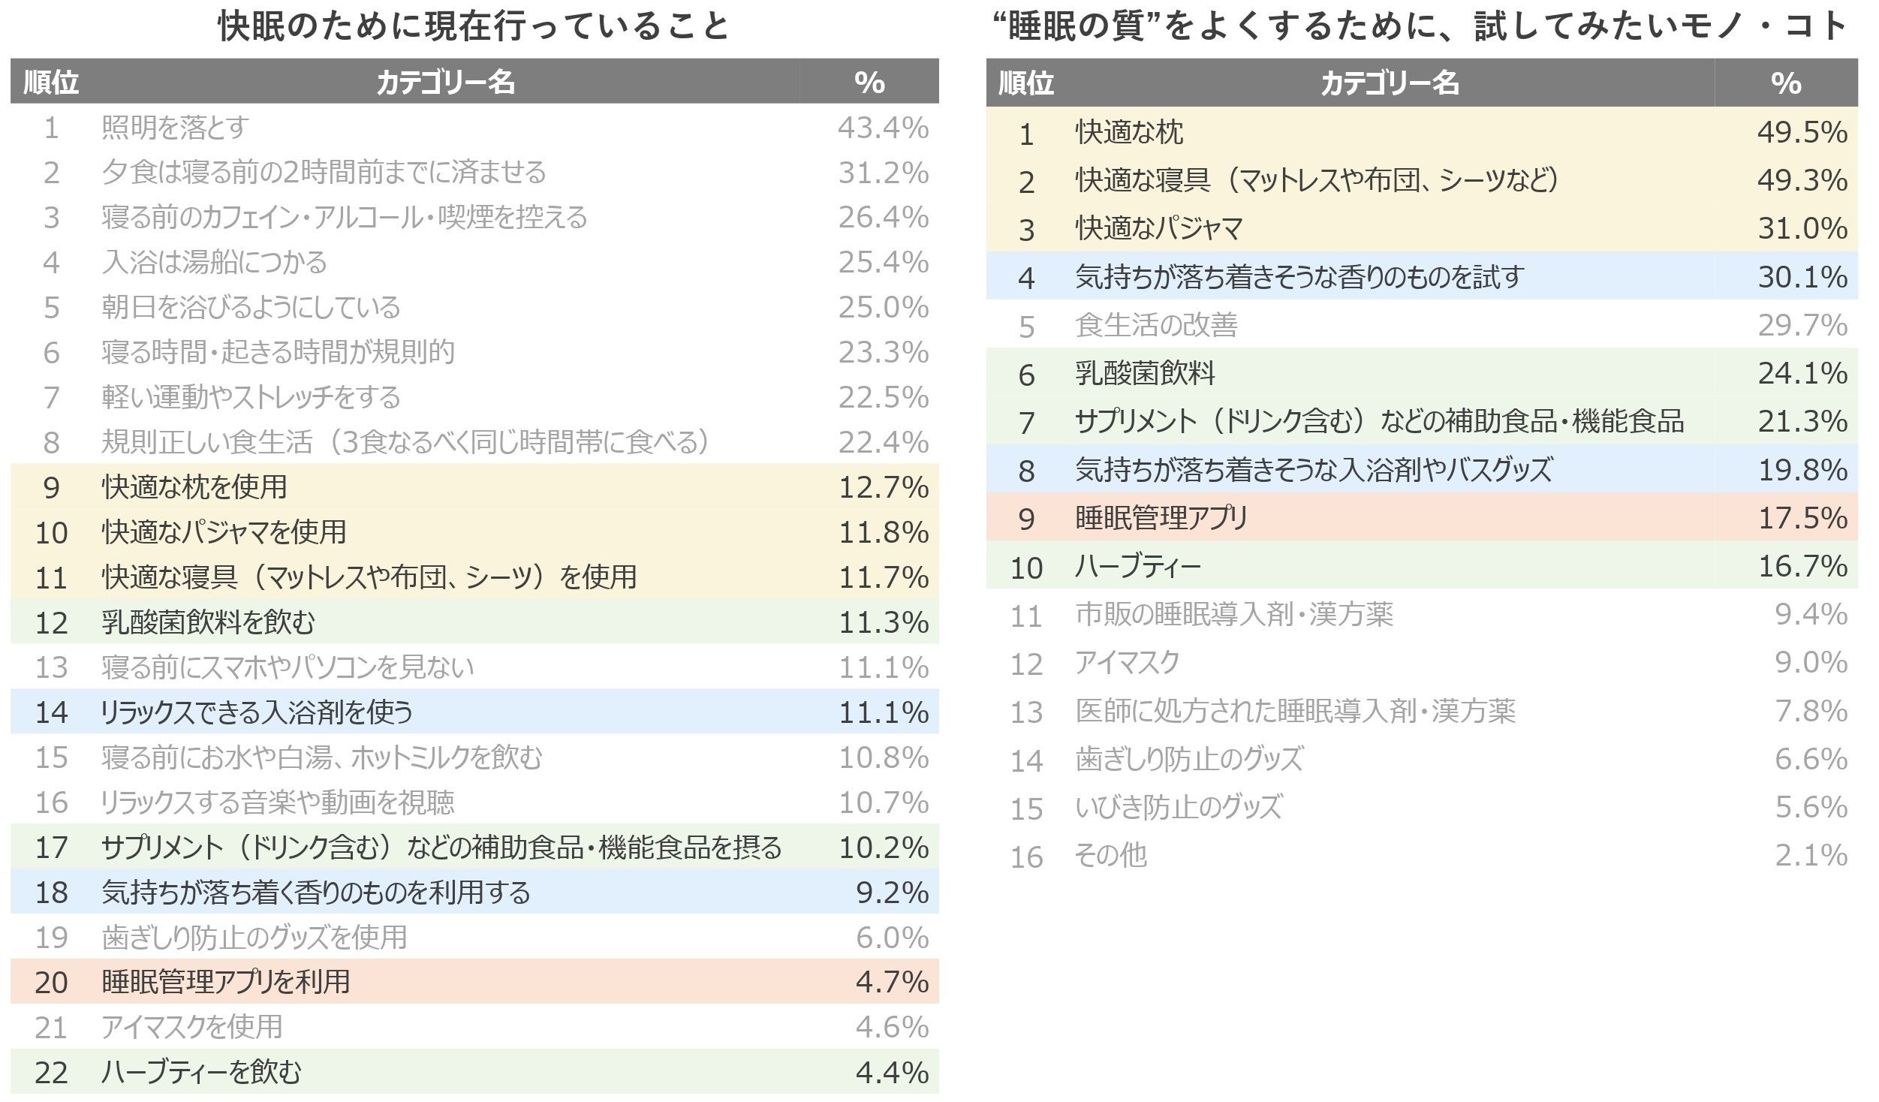
Task: Select the row 照明を落とす
Action: [474, 127]
